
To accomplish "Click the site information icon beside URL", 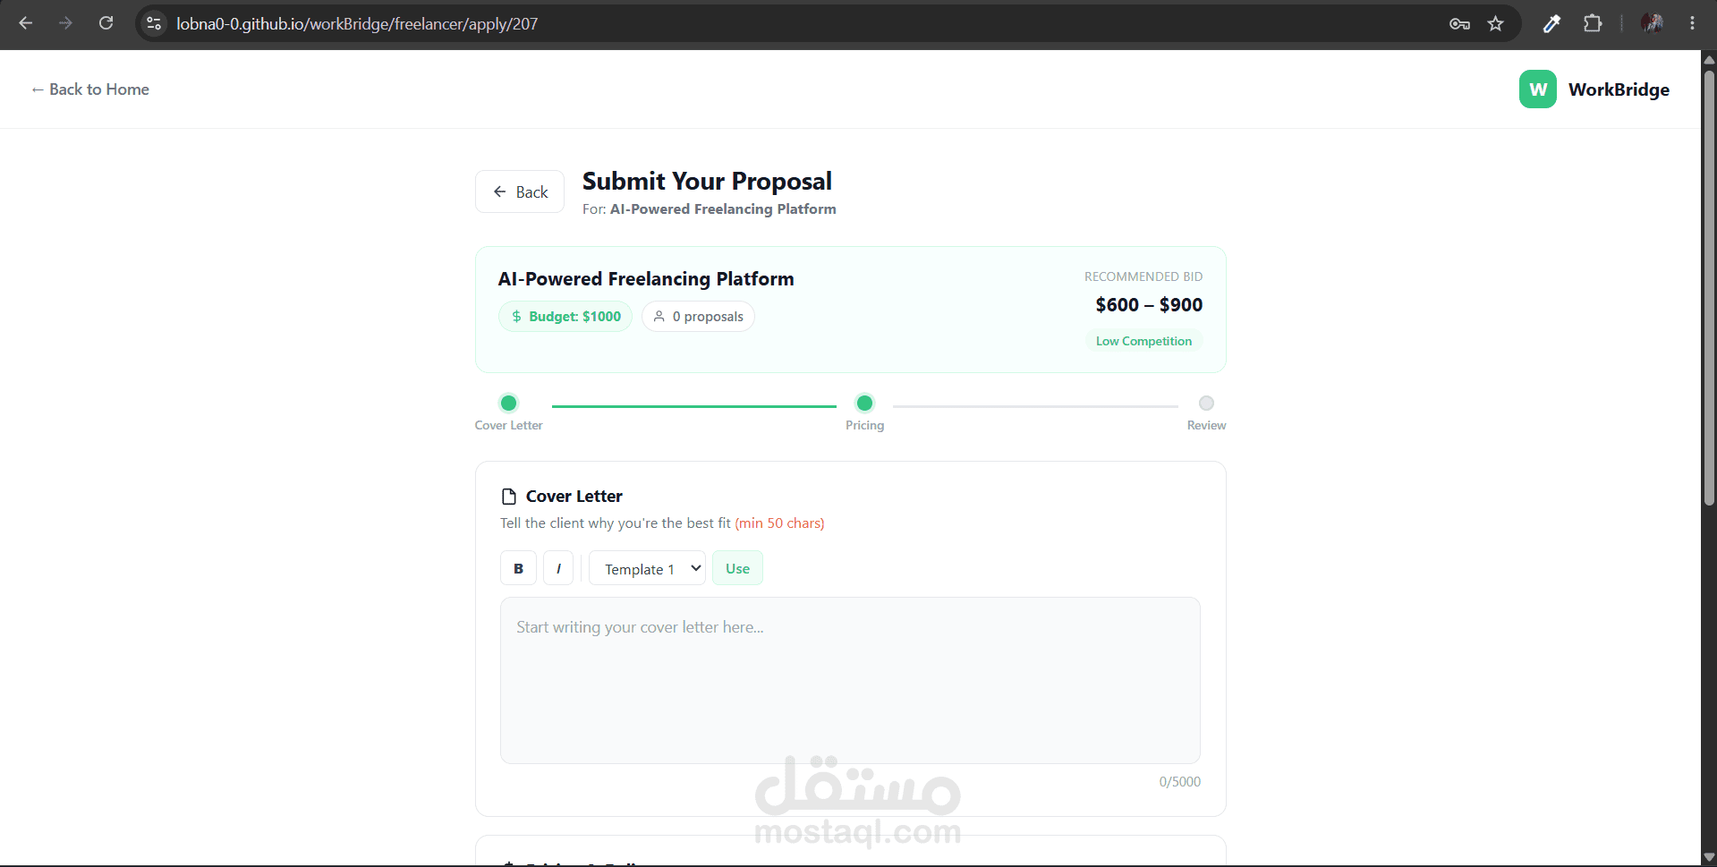I will pyautogui.click(x=154, y=24).
